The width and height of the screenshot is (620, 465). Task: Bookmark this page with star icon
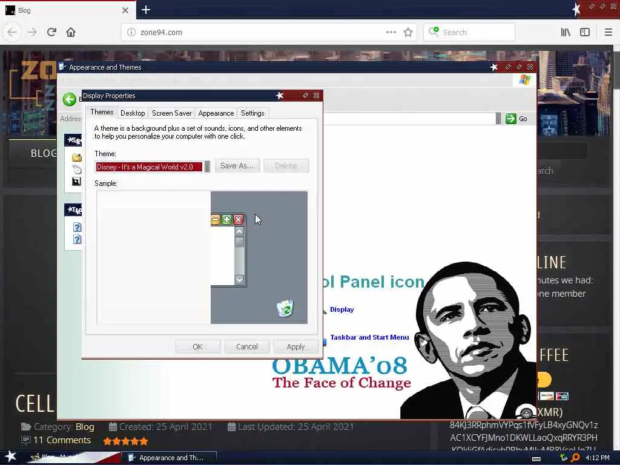pyautogui.click(x=408, y=33)
